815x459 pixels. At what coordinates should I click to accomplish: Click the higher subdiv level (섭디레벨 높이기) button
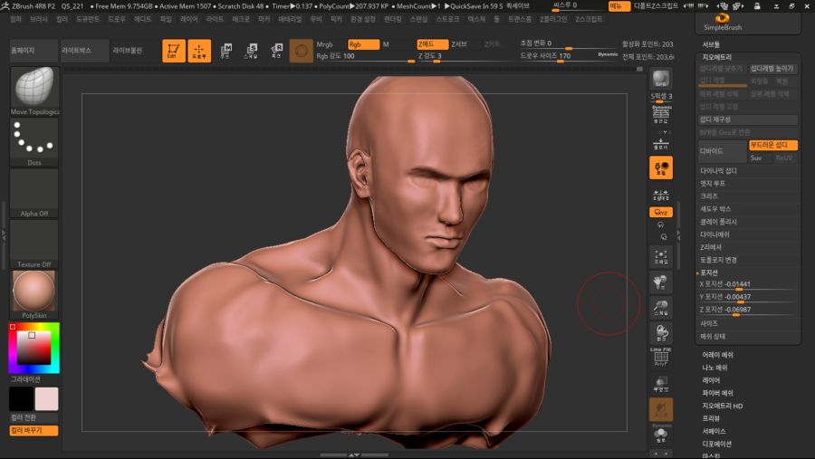point(773,69)
